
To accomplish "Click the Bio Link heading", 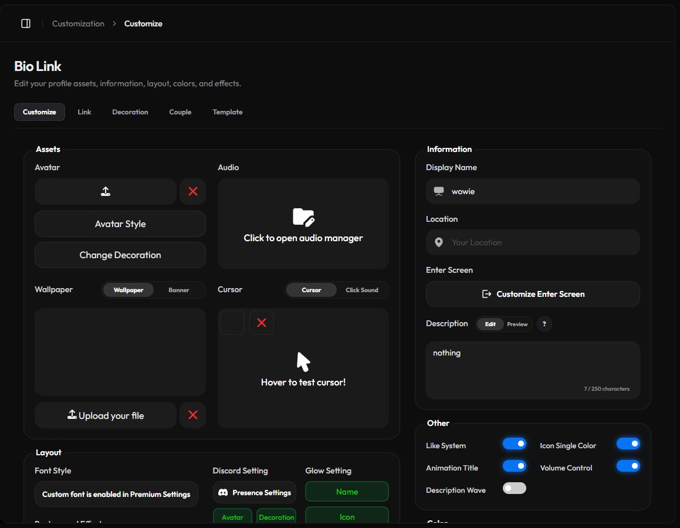I will pos(38,66).
